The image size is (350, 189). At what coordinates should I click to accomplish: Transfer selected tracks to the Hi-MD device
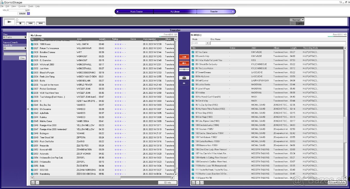(x=184, y=57)
